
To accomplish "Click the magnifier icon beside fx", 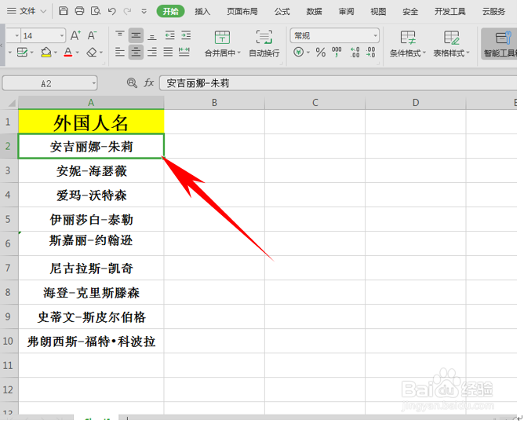I will pos(132,82).
